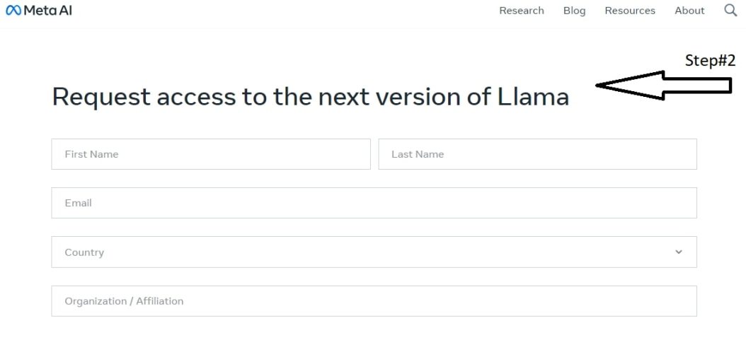The image size is (746, 345).
Task: Select the Organization / Affiliation field
Action: (x=374, y=300)
